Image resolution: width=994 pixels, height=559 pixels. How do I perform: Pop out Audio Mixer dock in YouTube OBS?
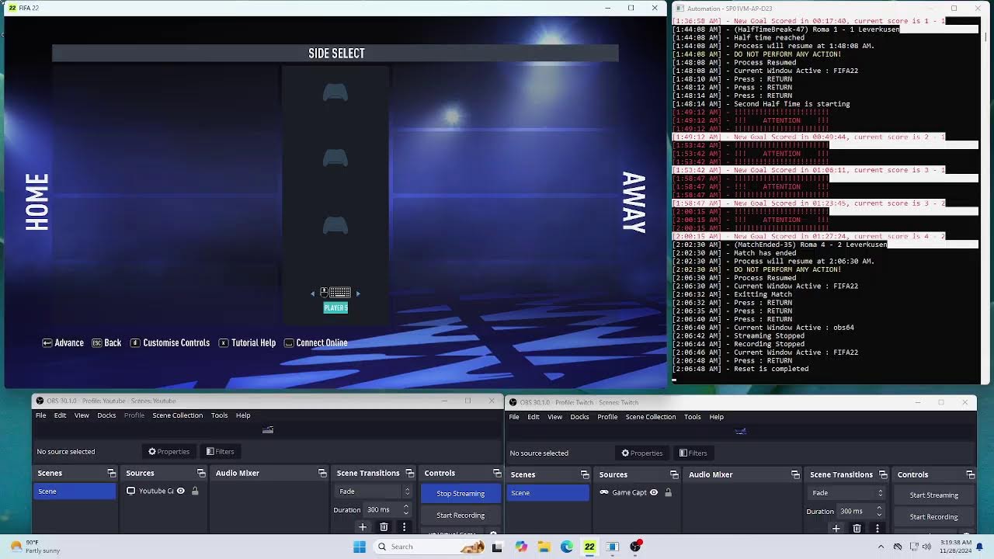pos(322,473)
